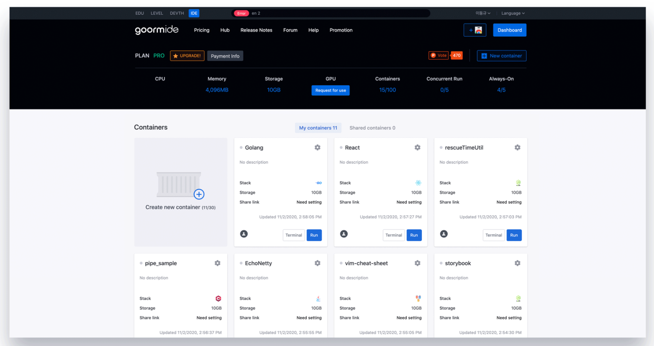Switch to Shared containers tab
Screen dimensions: 654x346
(x=372, y=128)
